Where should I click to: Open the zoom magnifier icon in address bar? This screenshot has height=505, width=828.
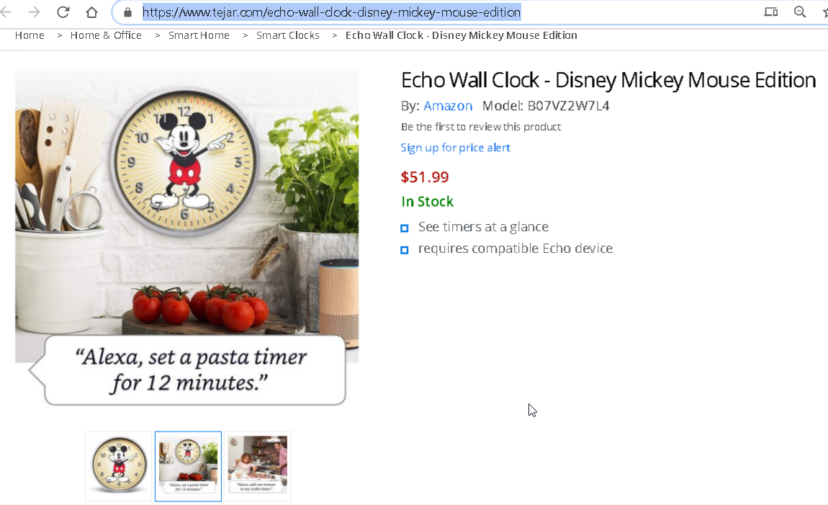(x=800, y=12)
